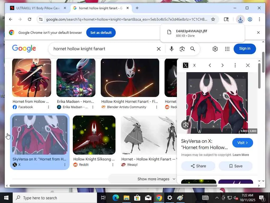
Task: Open Blender Artists Community source link
Action: pyautogui.click(x=124, y=107)
